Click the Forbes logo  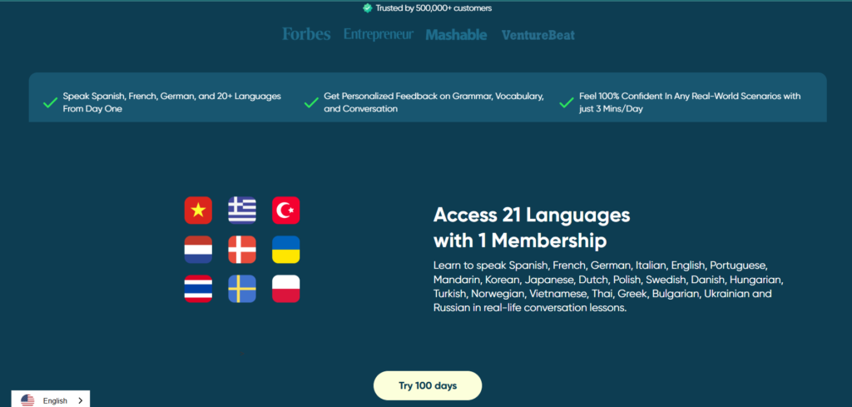(x=306, y=34)
